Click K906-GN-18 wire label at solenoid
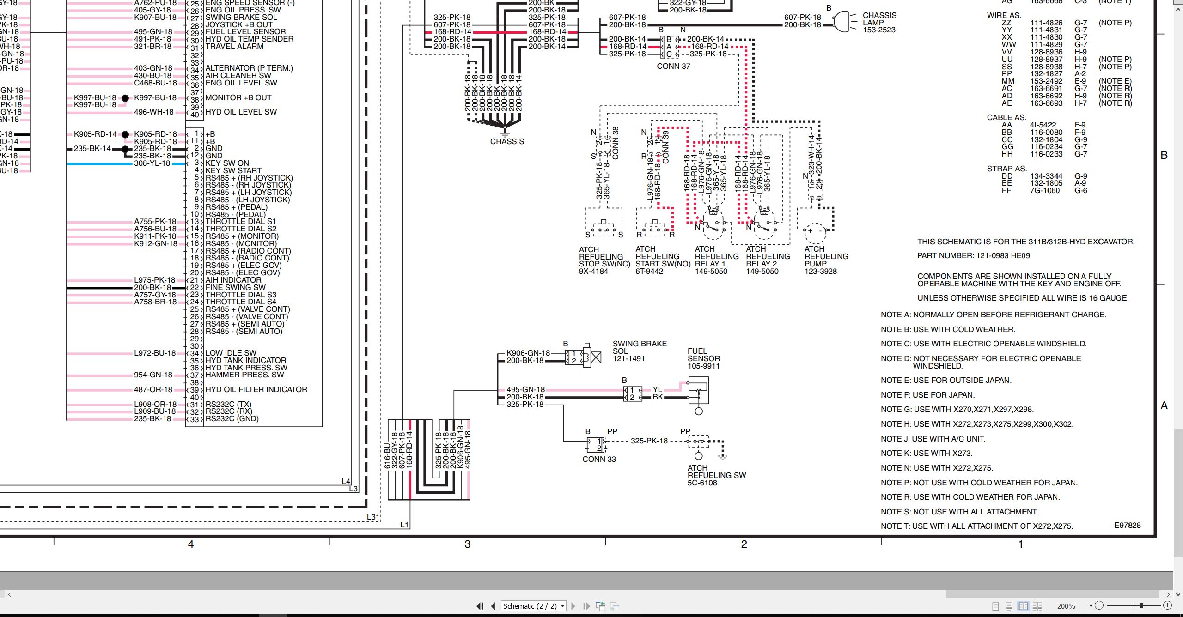The image size is (1183, 617). 528,353
